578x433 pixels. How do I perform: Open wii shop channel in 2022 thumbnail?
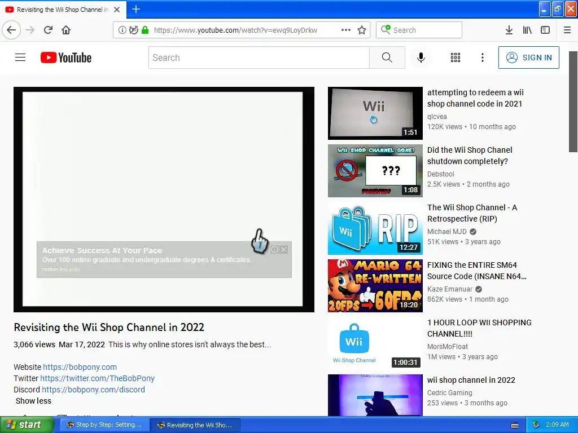point(375,395)
